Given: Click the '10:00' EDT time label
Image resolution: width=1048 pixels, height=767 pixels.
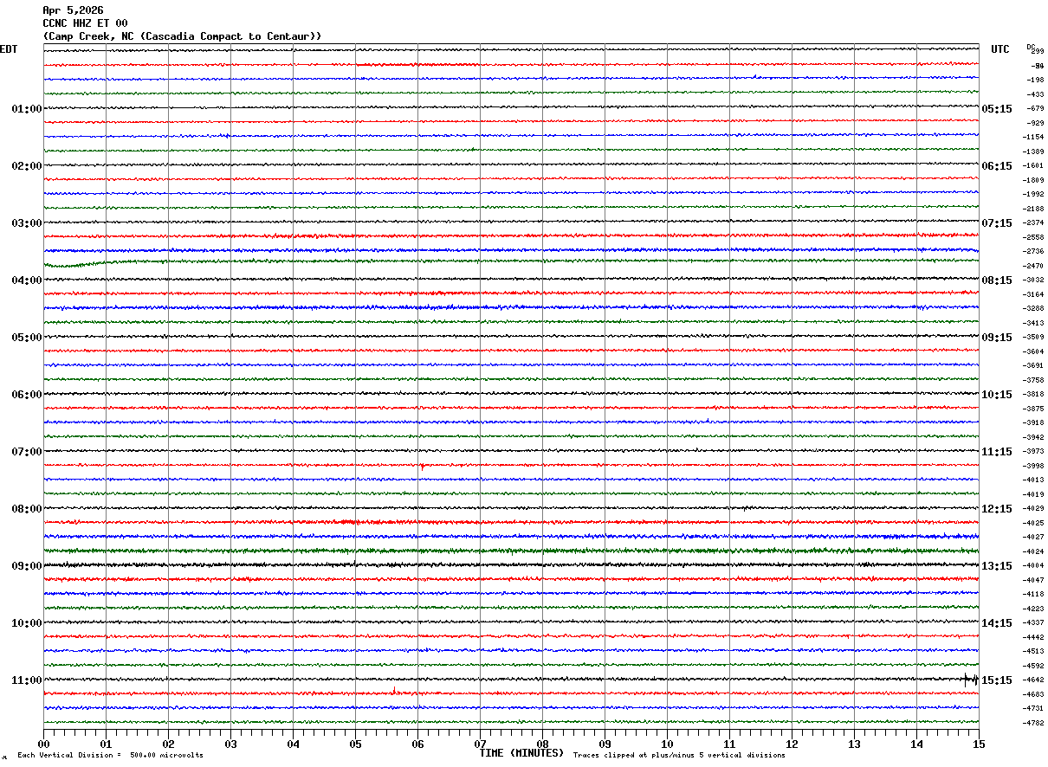Looking at the screenshot, I should [x=27, y=623].
